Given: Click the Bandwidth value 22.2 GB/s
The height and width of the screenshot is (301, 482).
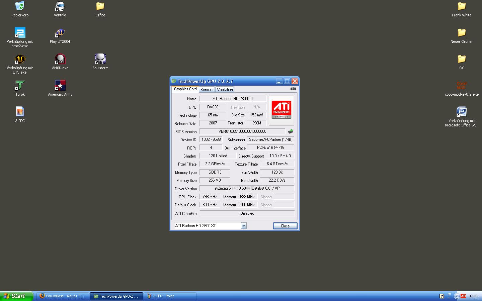Looking at the screenshot, I should pos(277,180).
